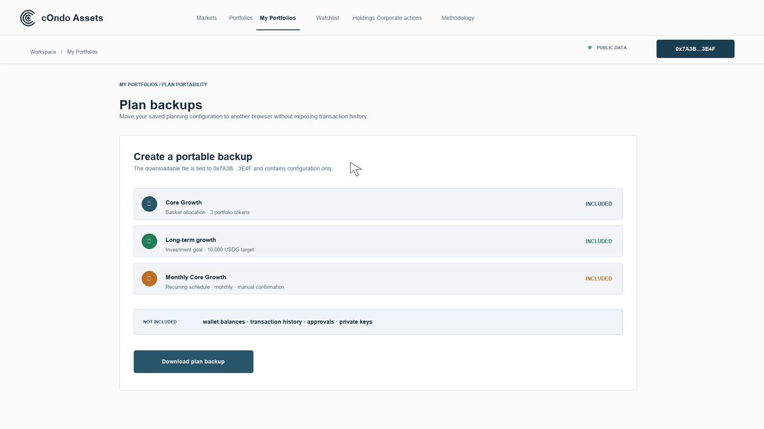764x429 pixels.
Task: Go to the Portfolios nav item
Action: coord(241,18)
